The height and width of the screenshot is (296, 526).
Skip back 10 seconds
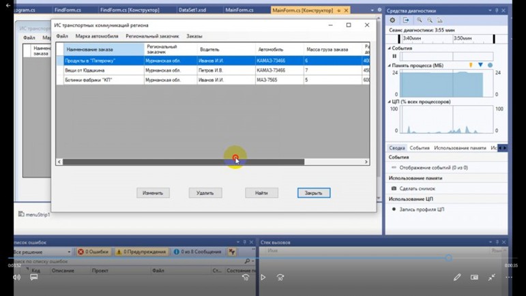tap(246, 277)
